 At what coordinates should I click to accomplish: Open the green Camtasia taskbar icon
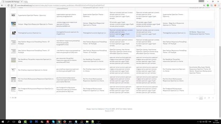pos(25,122)
